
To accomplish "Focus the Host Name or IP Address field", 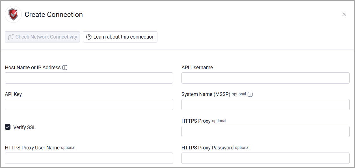I will pyautogui.click(x=89, y=78).
